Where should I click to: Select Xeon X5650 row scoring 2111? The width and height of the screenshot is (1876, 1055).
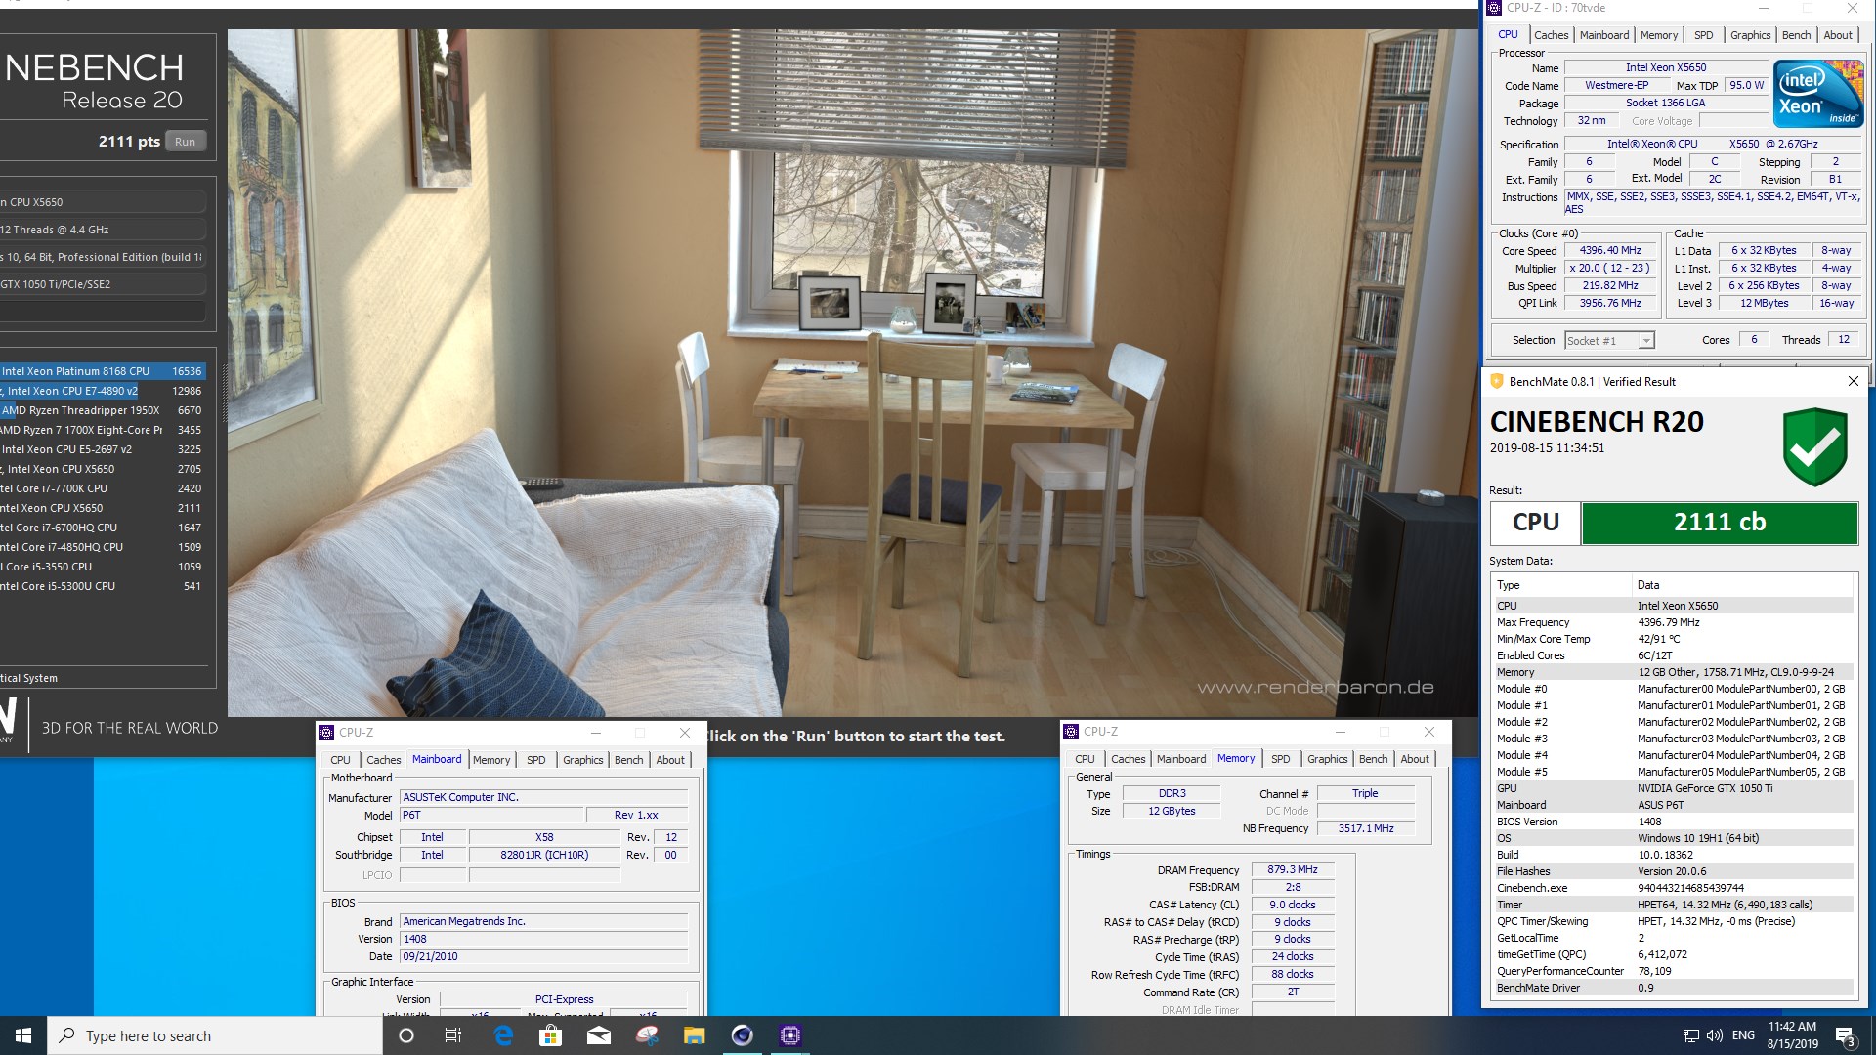[103, 508]
